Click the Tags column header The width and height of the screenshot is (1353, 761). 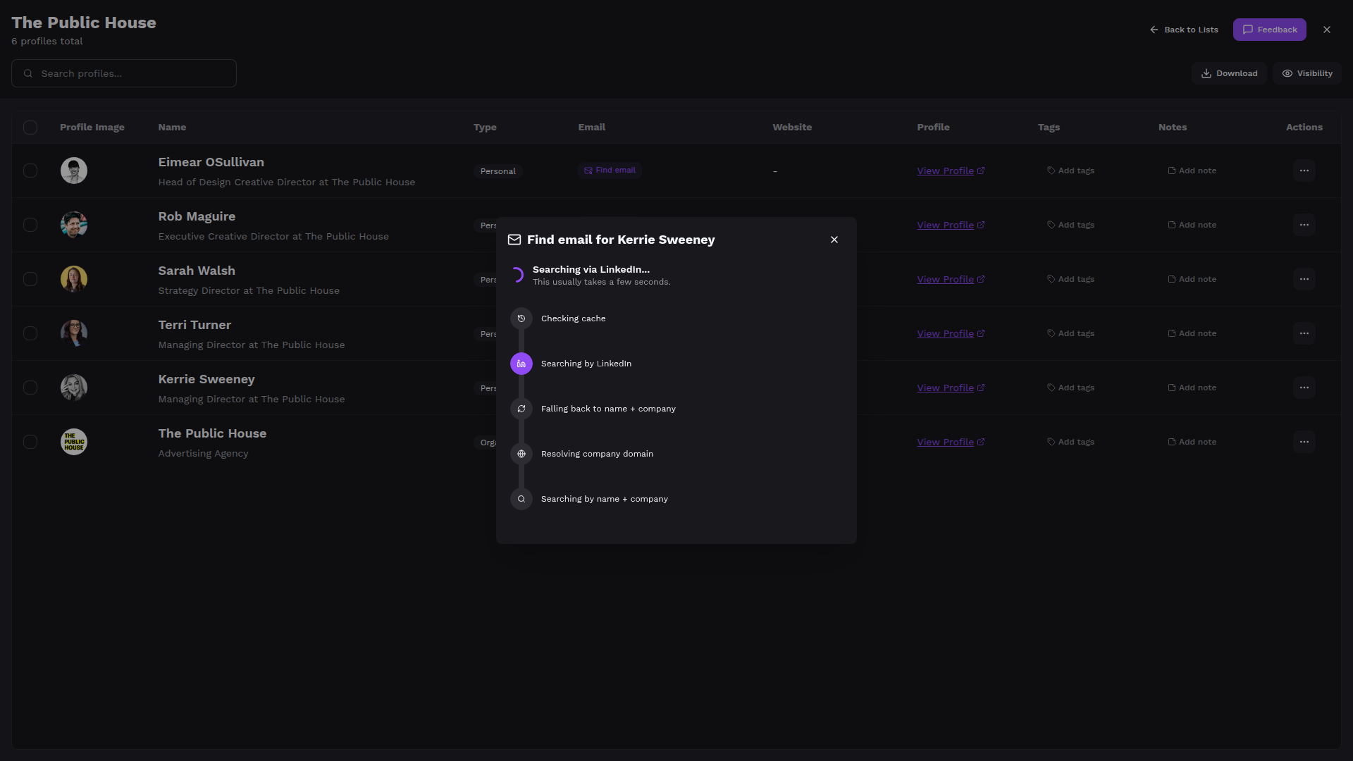click(1049, 128)
